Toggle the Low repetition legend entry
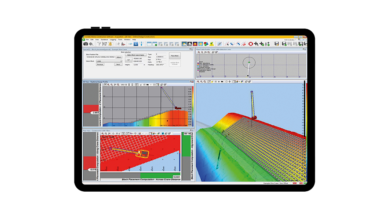Screen dimensions: 389x218 (202, 66)
